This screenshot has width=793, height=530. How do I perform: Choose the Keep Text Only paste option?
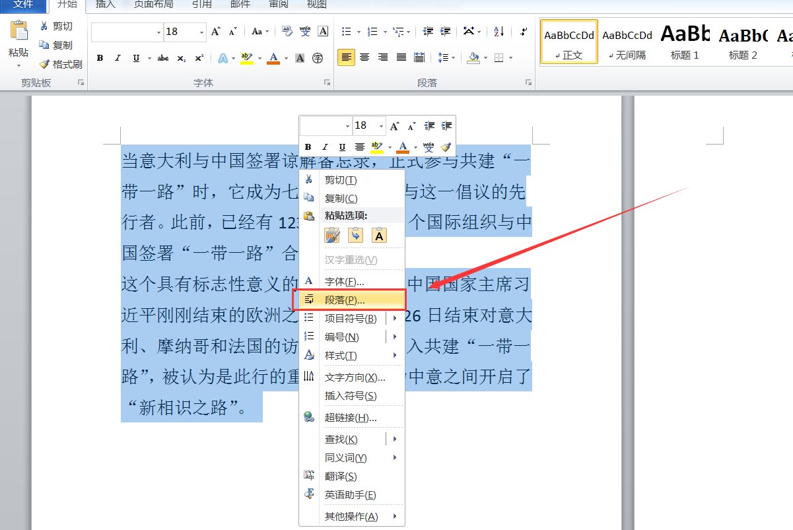379,235
